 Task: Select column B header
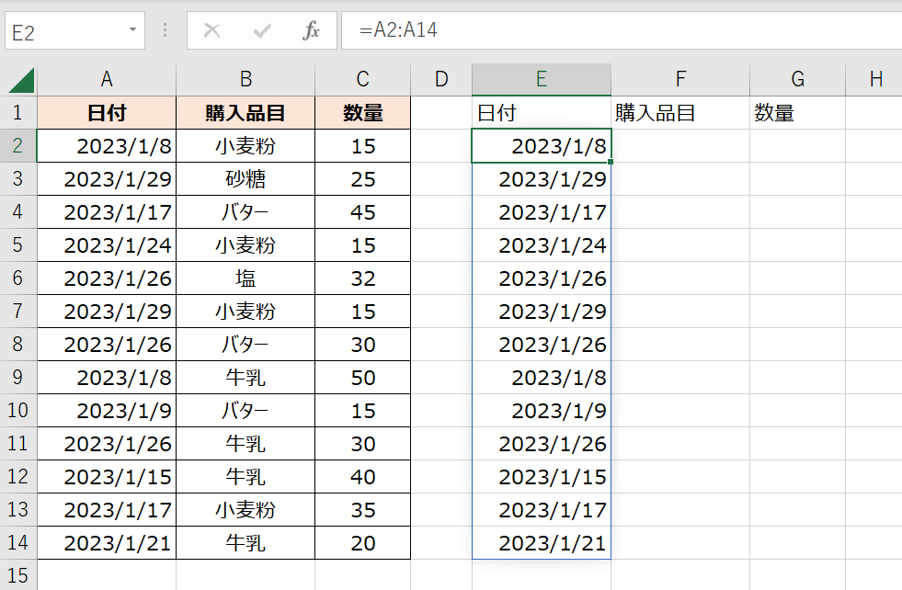(245, 80)
